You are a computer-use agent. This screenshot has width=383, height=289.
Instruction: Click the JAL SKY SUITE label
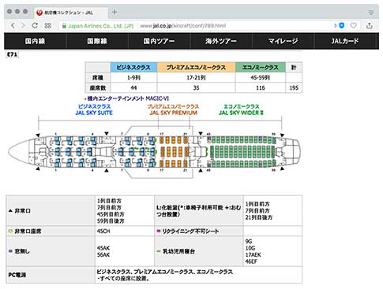pos(94,113)
